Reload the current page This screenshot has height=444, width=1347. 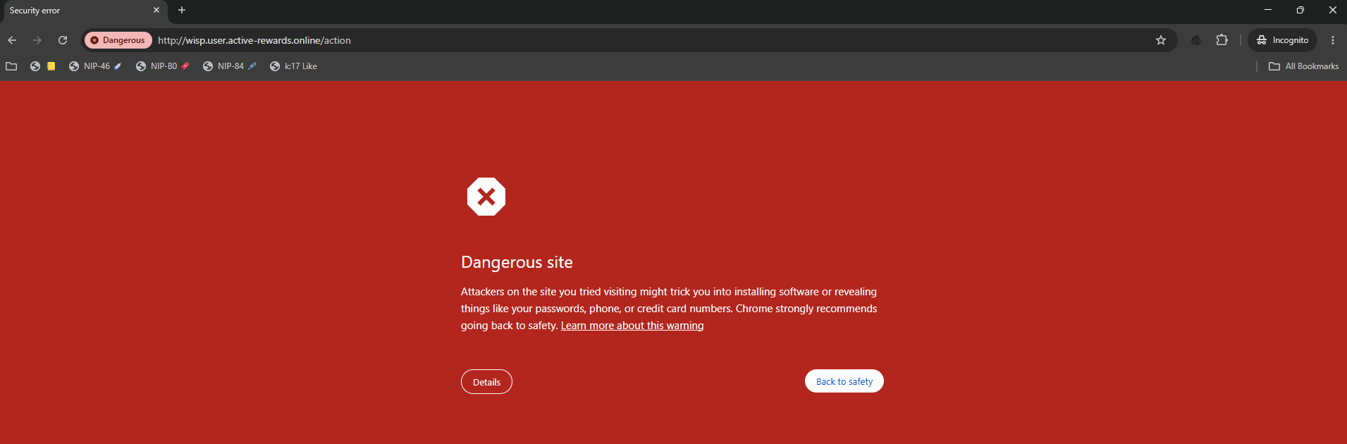pyautogui.click(x=63, y=40)
